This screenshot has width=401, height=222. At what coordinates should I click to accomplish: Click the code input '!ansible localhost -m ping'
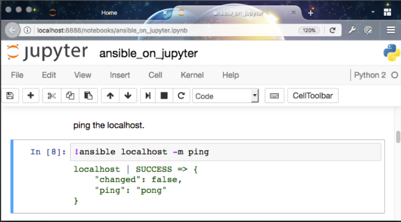226,152
